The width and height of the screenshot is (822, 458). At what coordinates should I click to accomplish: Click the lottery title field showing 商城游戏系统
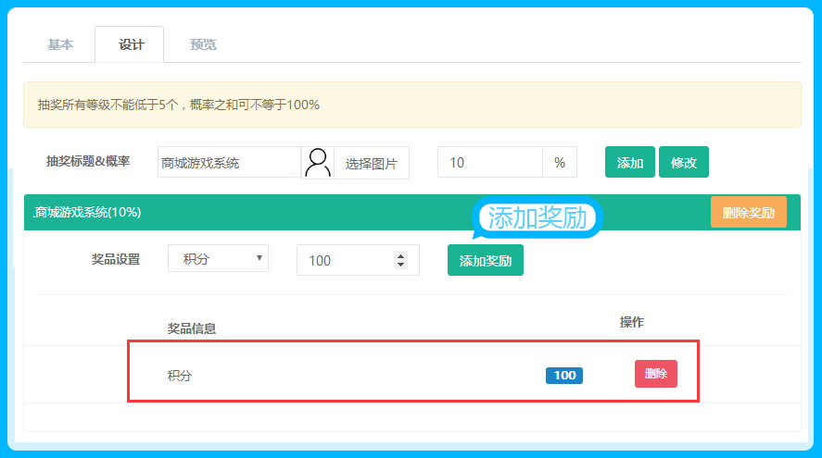point(229,162)
